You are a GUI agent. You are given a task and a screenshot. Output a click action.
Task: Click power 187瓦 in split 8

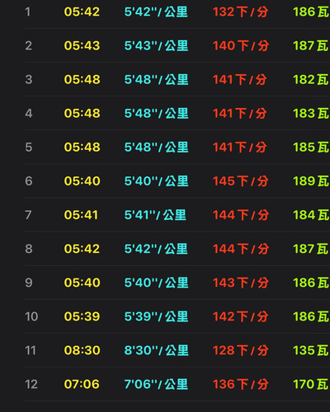(311, 249)
